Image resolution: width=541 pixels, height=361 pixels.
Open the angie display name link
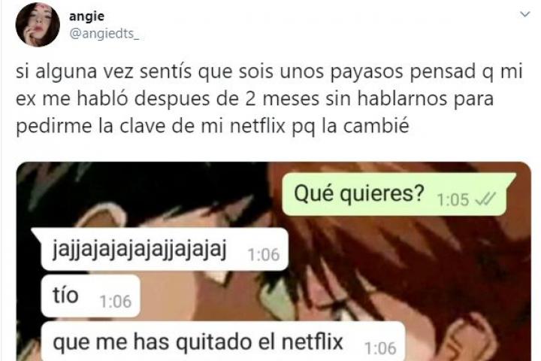click(86, 16)
